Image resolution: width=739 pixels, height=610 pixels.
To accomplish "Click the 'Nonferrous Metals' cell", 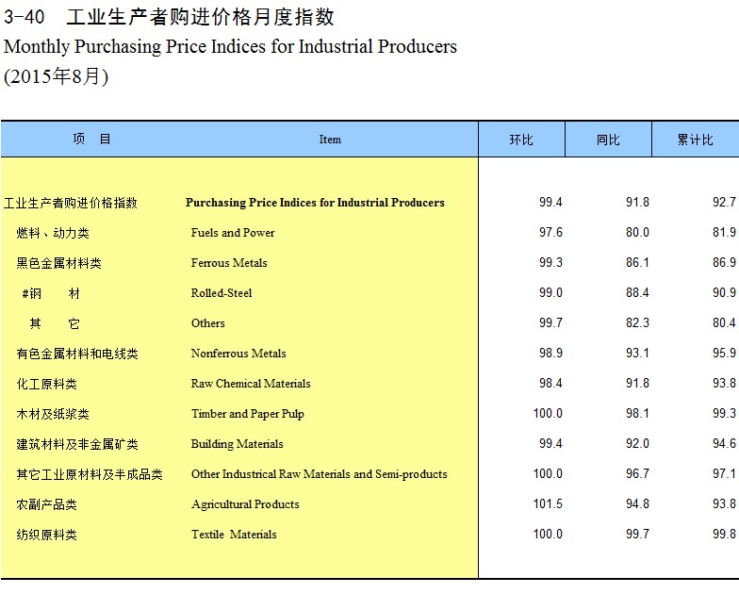I will (238, 354).
